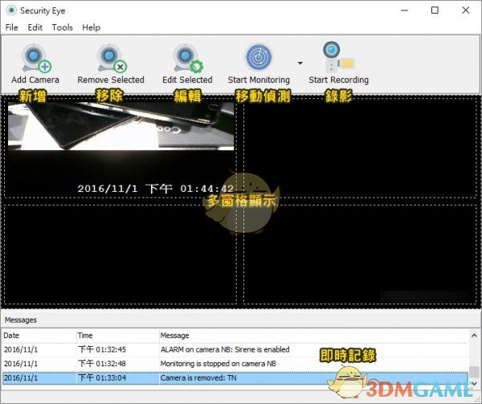Click the time cell 下午 01:32:48
Viewport: 482px width, 404px height.
click(x=102, y=364)
